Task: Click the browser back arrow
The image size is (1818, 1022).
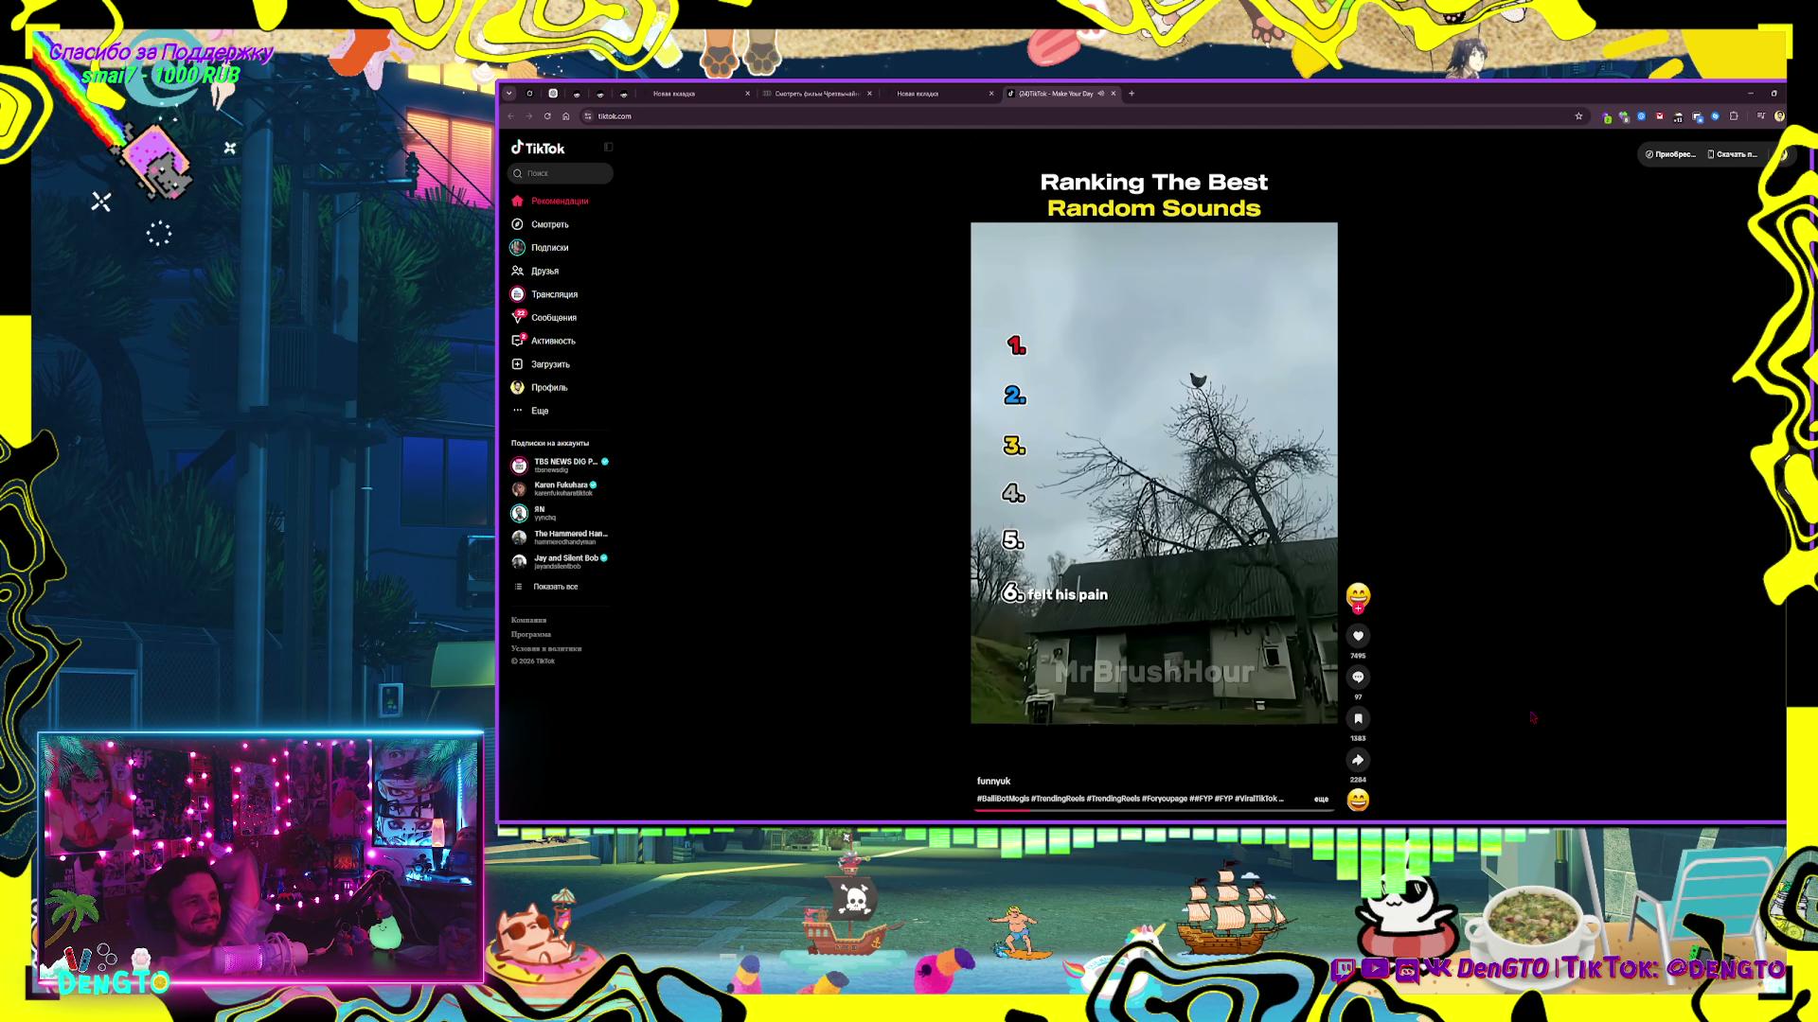Action: (x=511, y=116)
